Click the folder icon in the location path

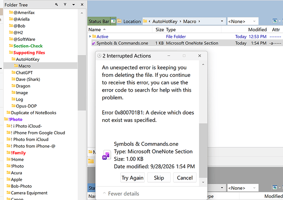click(145, 21)
